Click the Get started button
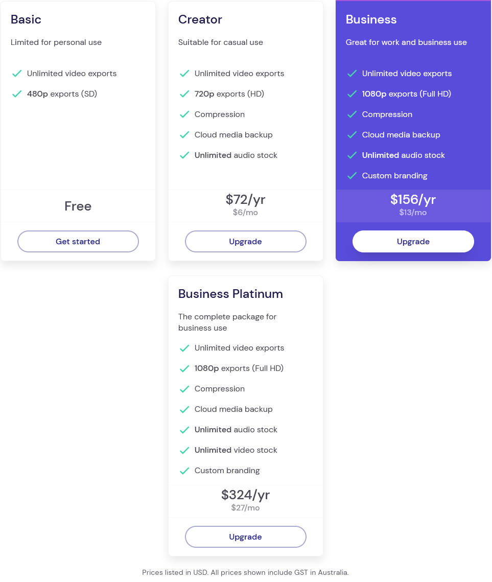The width and height of the screenshot is (492, 582). (x=78, y=241)
